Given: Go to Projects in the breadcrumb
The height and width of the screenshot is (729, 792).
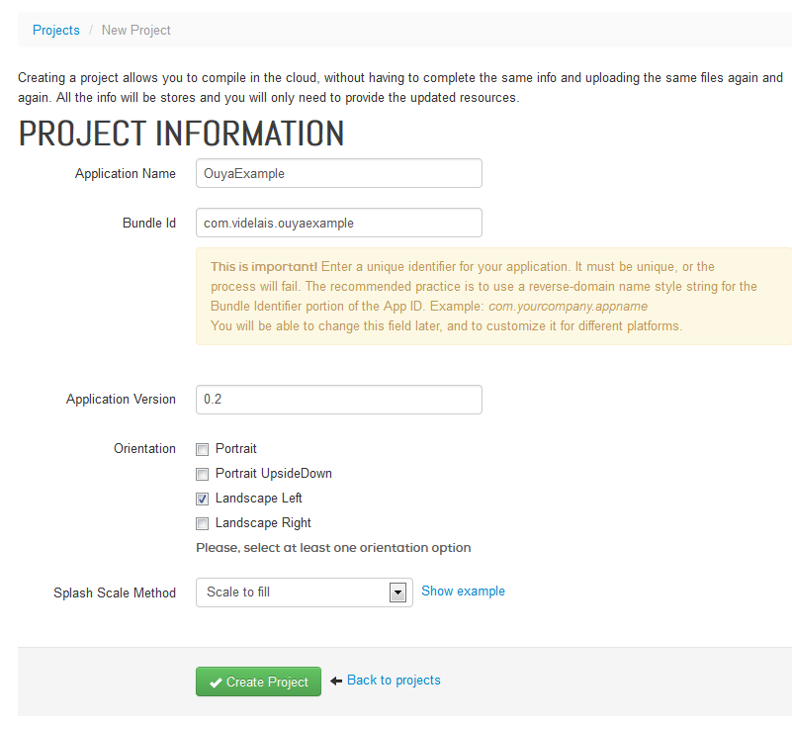Looking at the screenshot, I should tap(56, 31).
